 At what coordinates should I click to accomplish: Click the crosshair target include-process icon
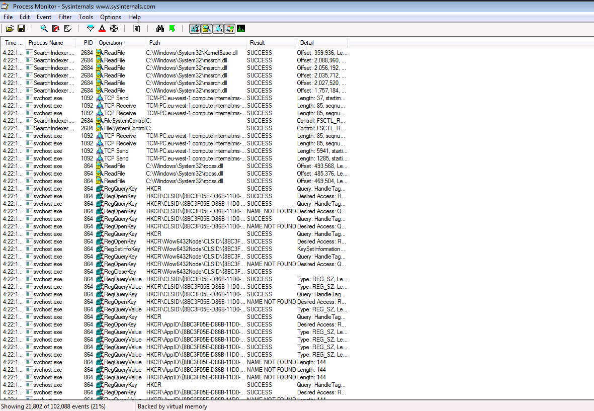pos(114,29)
